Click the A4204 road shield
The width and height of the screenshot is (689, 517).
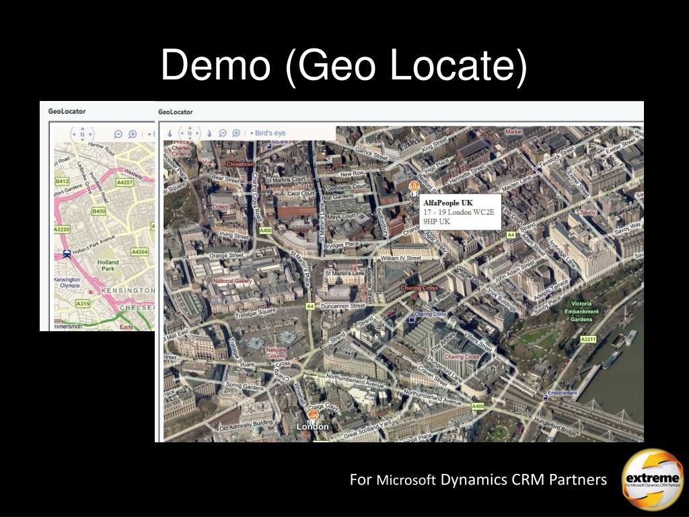pyautogui.click(x=139, y=252)
